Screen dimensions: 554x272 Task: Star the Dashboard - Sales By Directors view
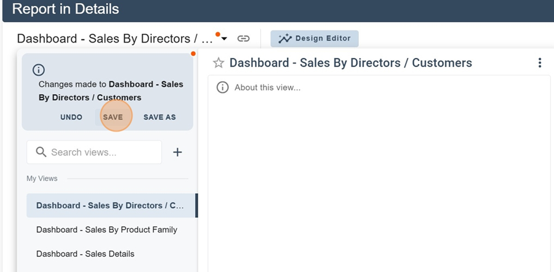click(x=218, y=63)
